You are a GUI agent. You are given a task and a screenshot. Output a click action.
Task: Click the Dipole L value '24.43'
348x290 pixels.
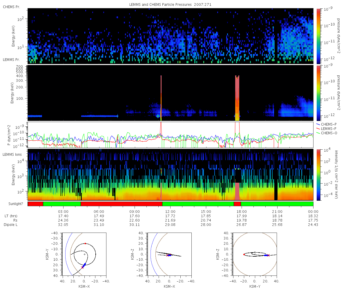[313, 225]
